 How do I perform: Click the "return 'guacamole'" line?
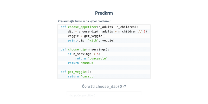91,58
